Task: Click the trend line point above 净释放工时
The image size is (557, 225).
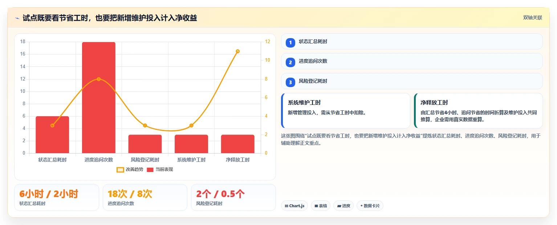Action: tap(238, 51)
